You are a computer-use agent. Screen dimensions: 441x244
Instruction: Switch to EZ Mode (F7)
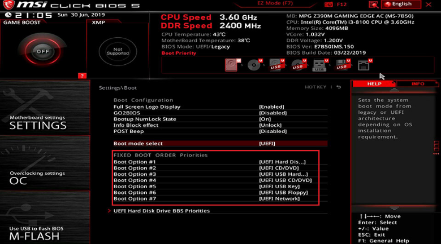coord(275,3)
